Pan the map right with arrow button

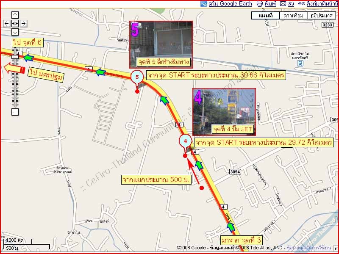[23, 24]
